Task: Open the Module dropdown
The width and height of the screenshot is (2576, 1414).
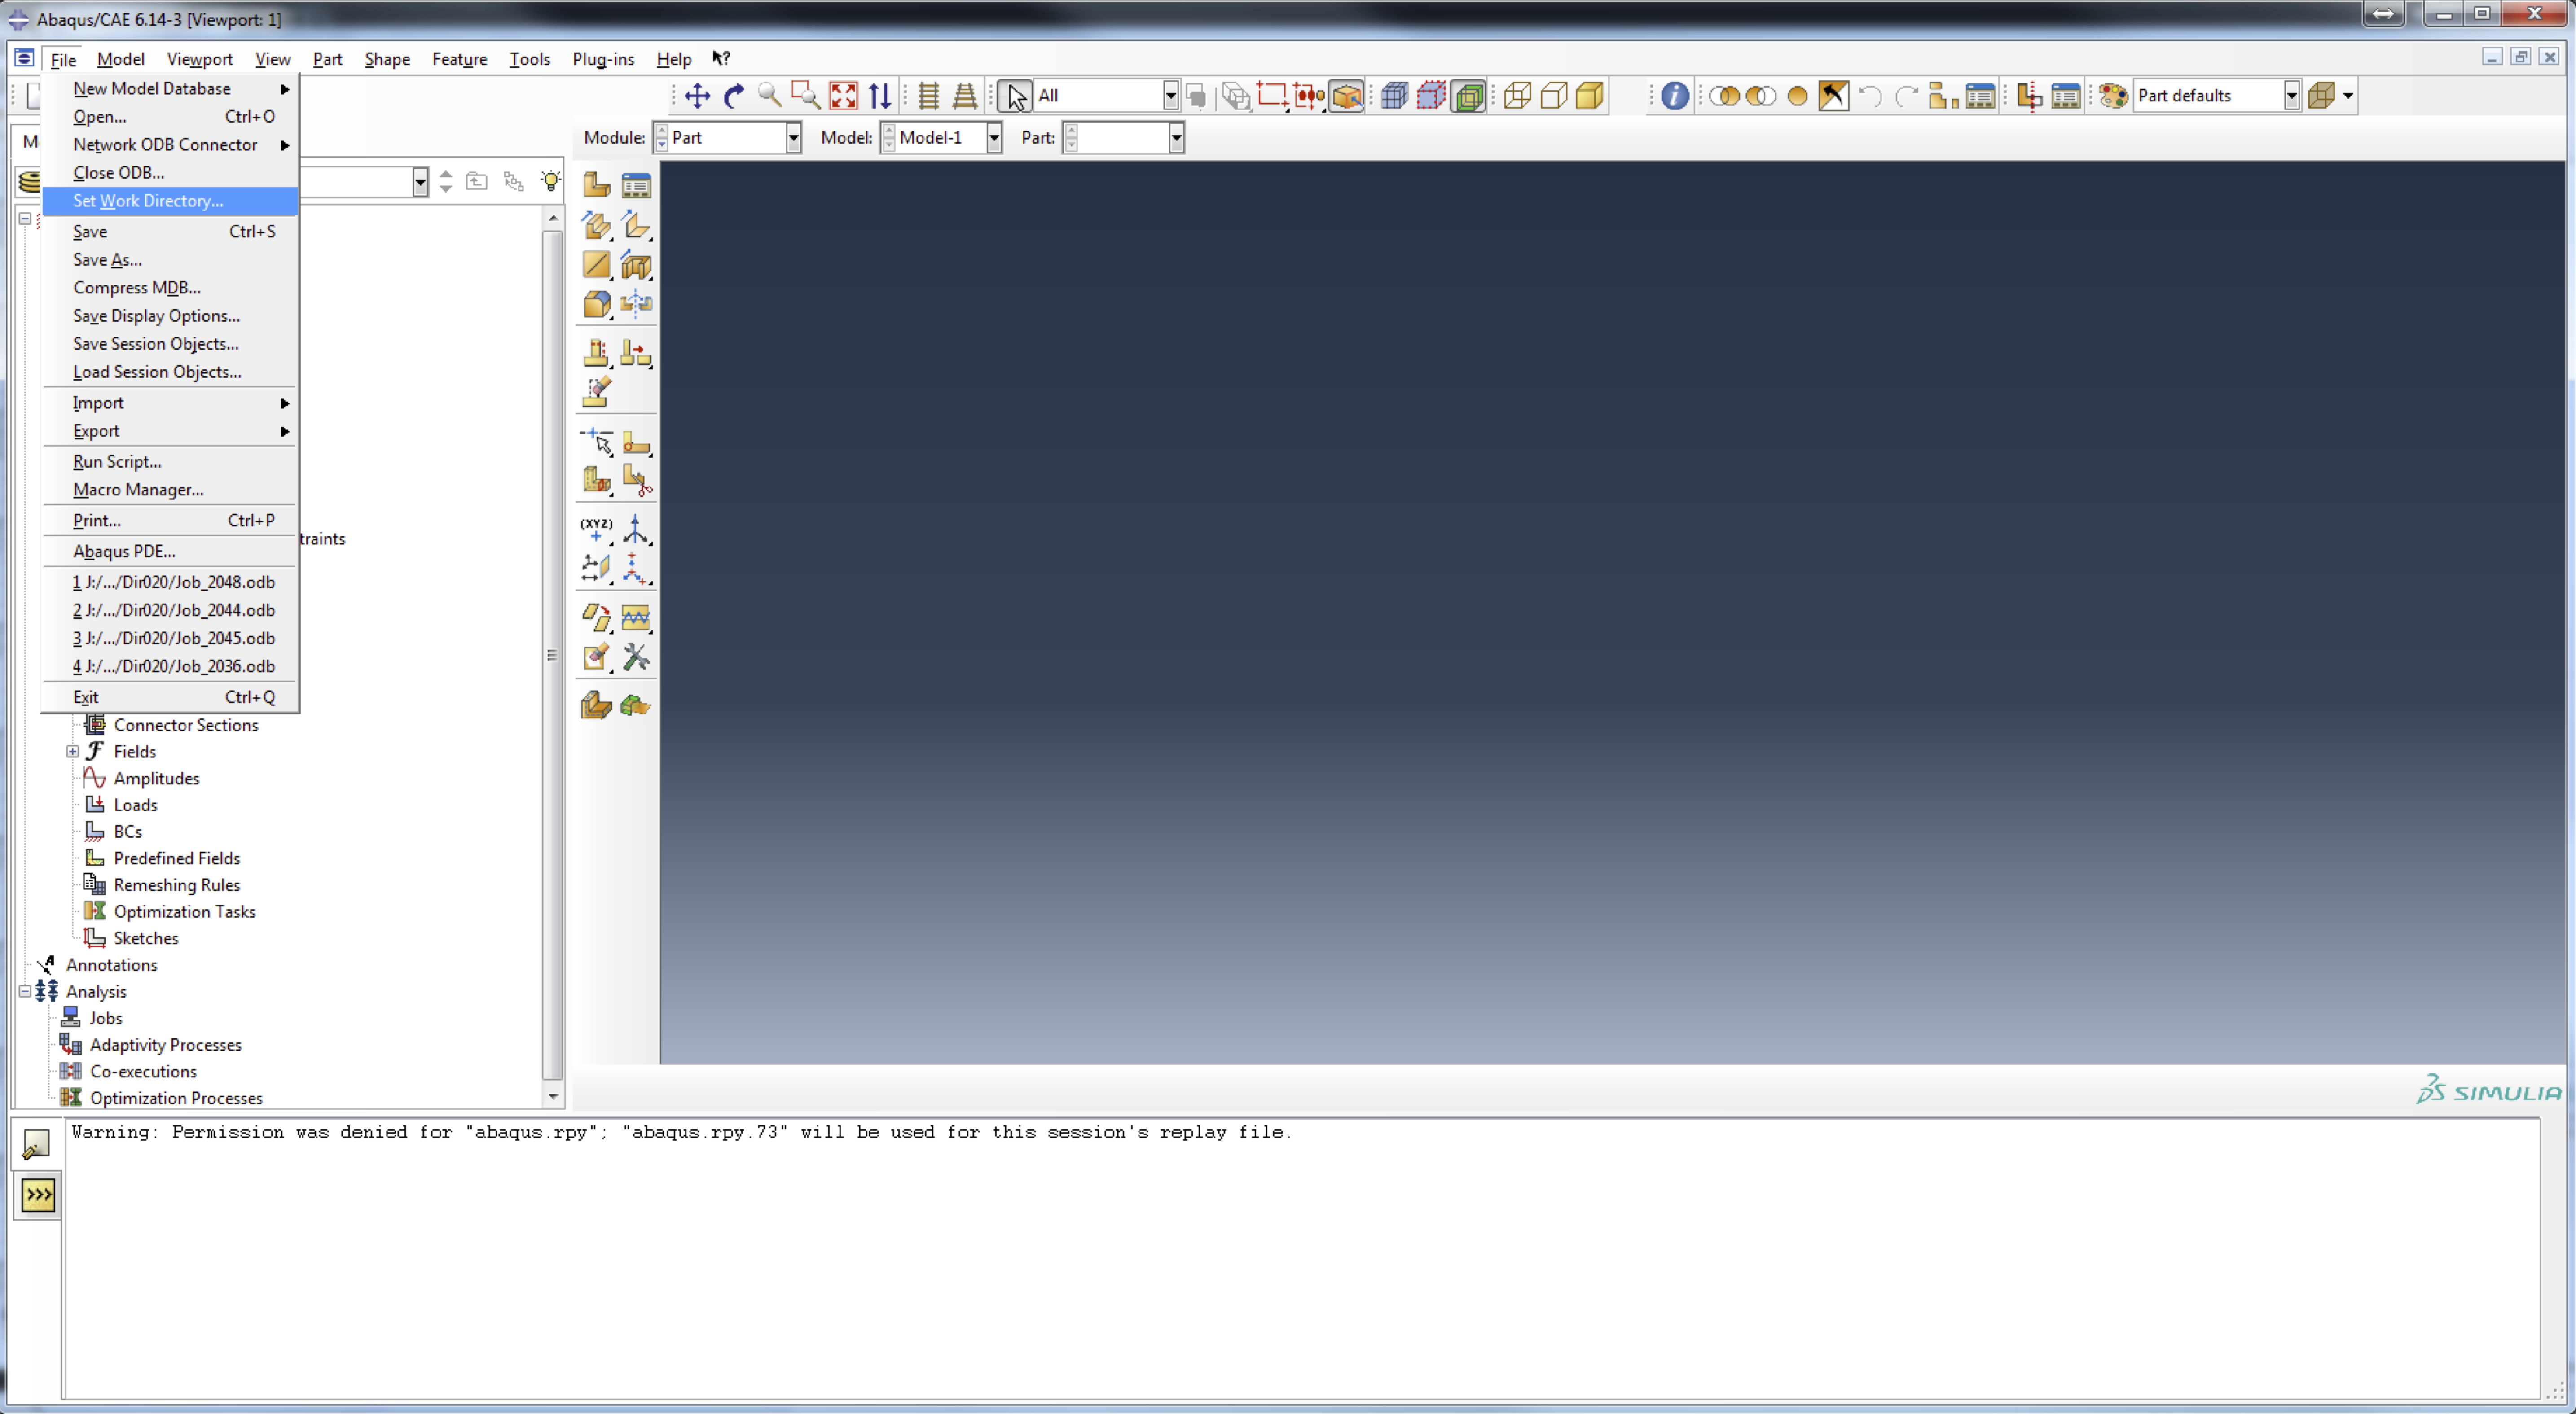Action: pos(792,138)
